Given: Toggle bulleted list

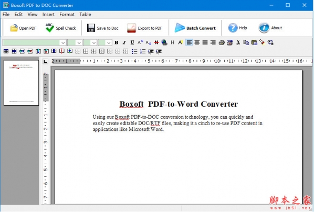Looking at the screenshot, I should coord(134,51).
